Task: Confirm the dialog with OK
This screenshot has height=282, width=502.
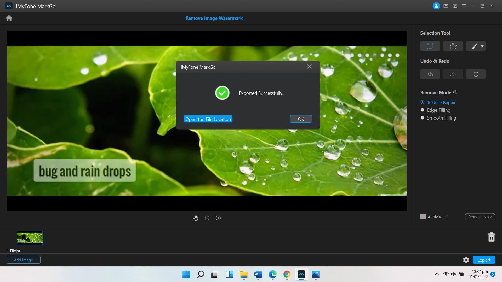Action: click(x=301, y=119)
